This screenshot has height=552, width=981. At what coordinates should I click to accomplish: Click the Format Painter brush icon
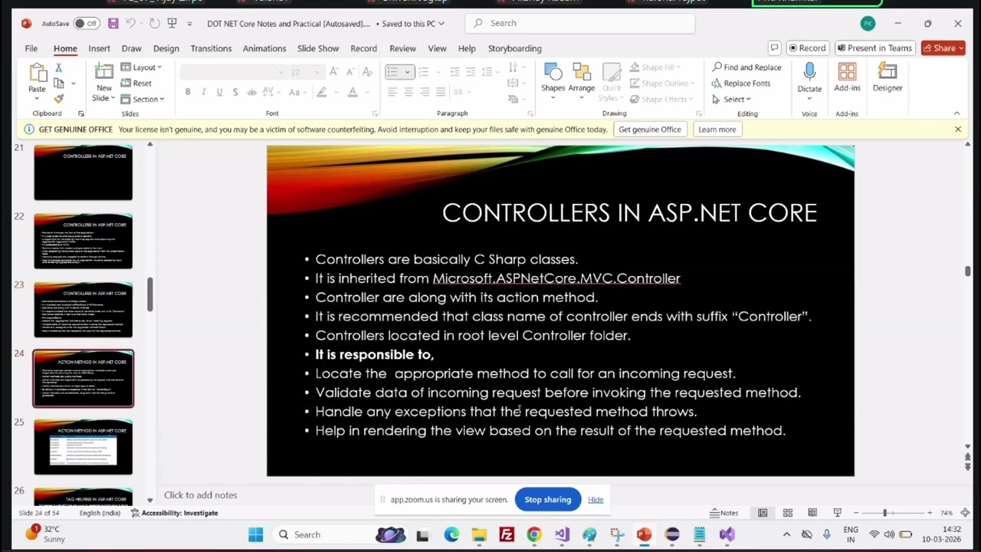(x=58, y=99)
